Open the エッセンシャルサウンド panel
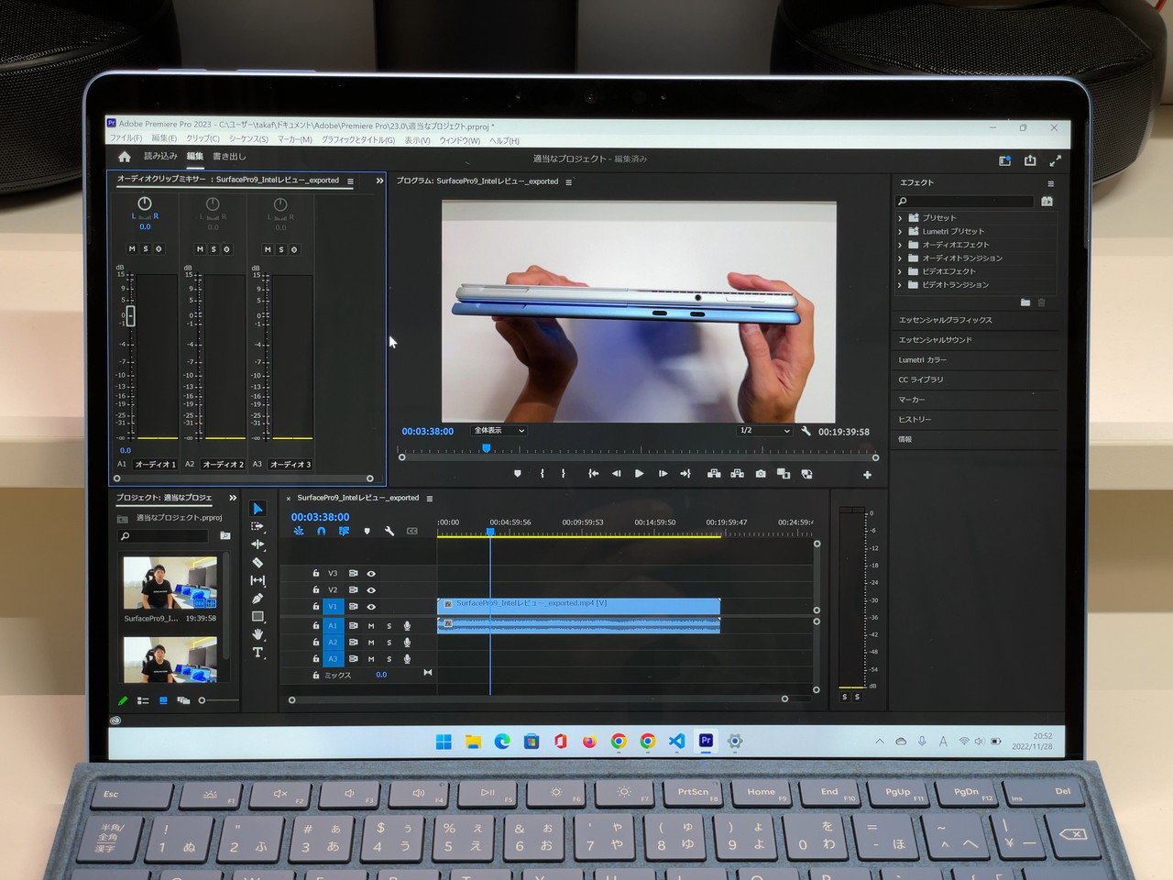Screen dimensions: 1173x880 click(935, 340)
